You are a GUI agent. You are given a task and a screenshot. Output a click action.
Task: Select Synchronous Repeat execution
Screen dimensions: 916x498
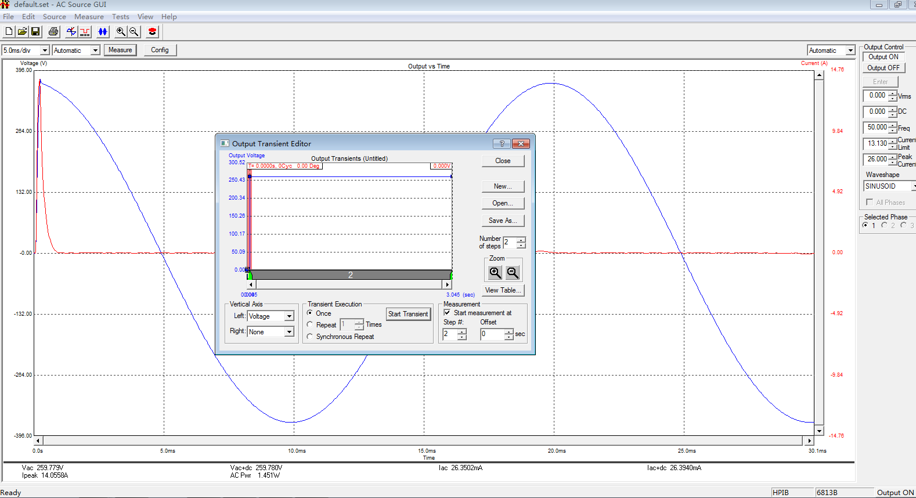pyautogui.click(x=310, y=336)
